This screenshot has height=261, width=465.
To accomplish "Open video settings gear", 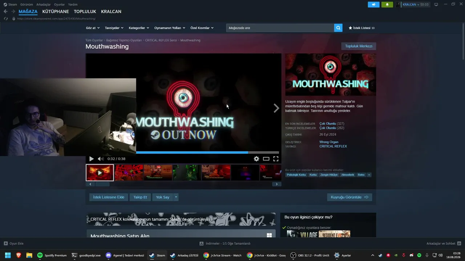I will click(256, 159).
